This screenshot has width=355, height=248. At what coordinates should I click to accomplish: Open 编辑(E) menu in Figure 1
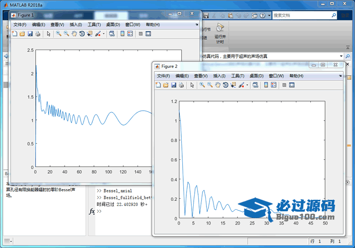click(39, 25)
